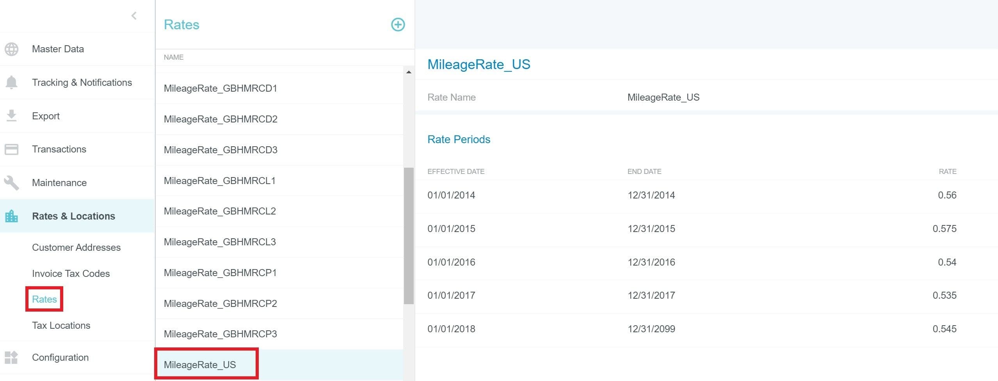Click the bell icon for Tracking & Notifications
The width and height of the screenshot is (998, 381).
pos(11,82)
